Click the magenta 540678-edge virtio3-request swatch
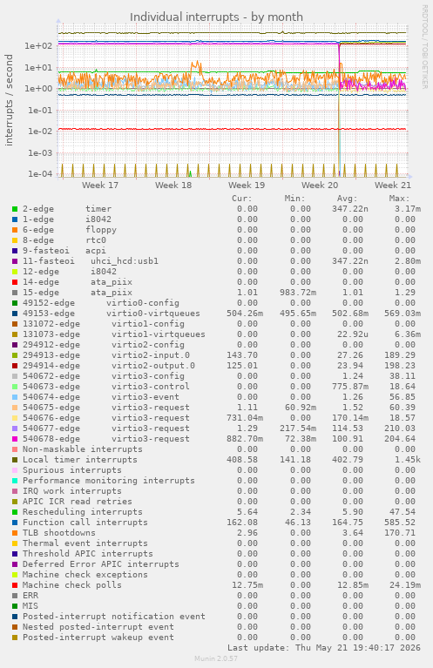Screen dimensions: 433x668 [15, 439]
